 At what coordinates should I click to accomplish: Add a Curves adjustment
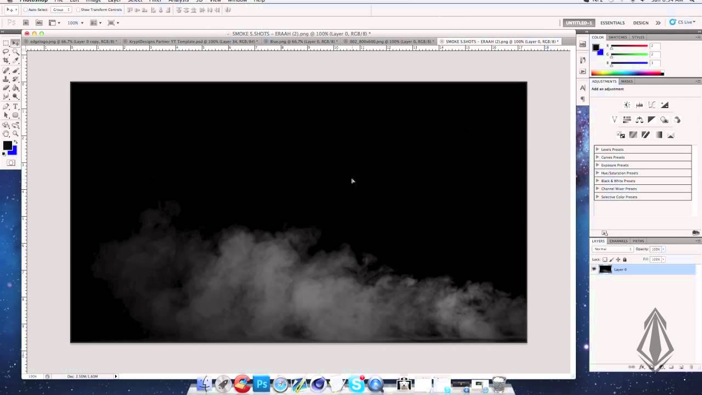click(x=652, y=105)
